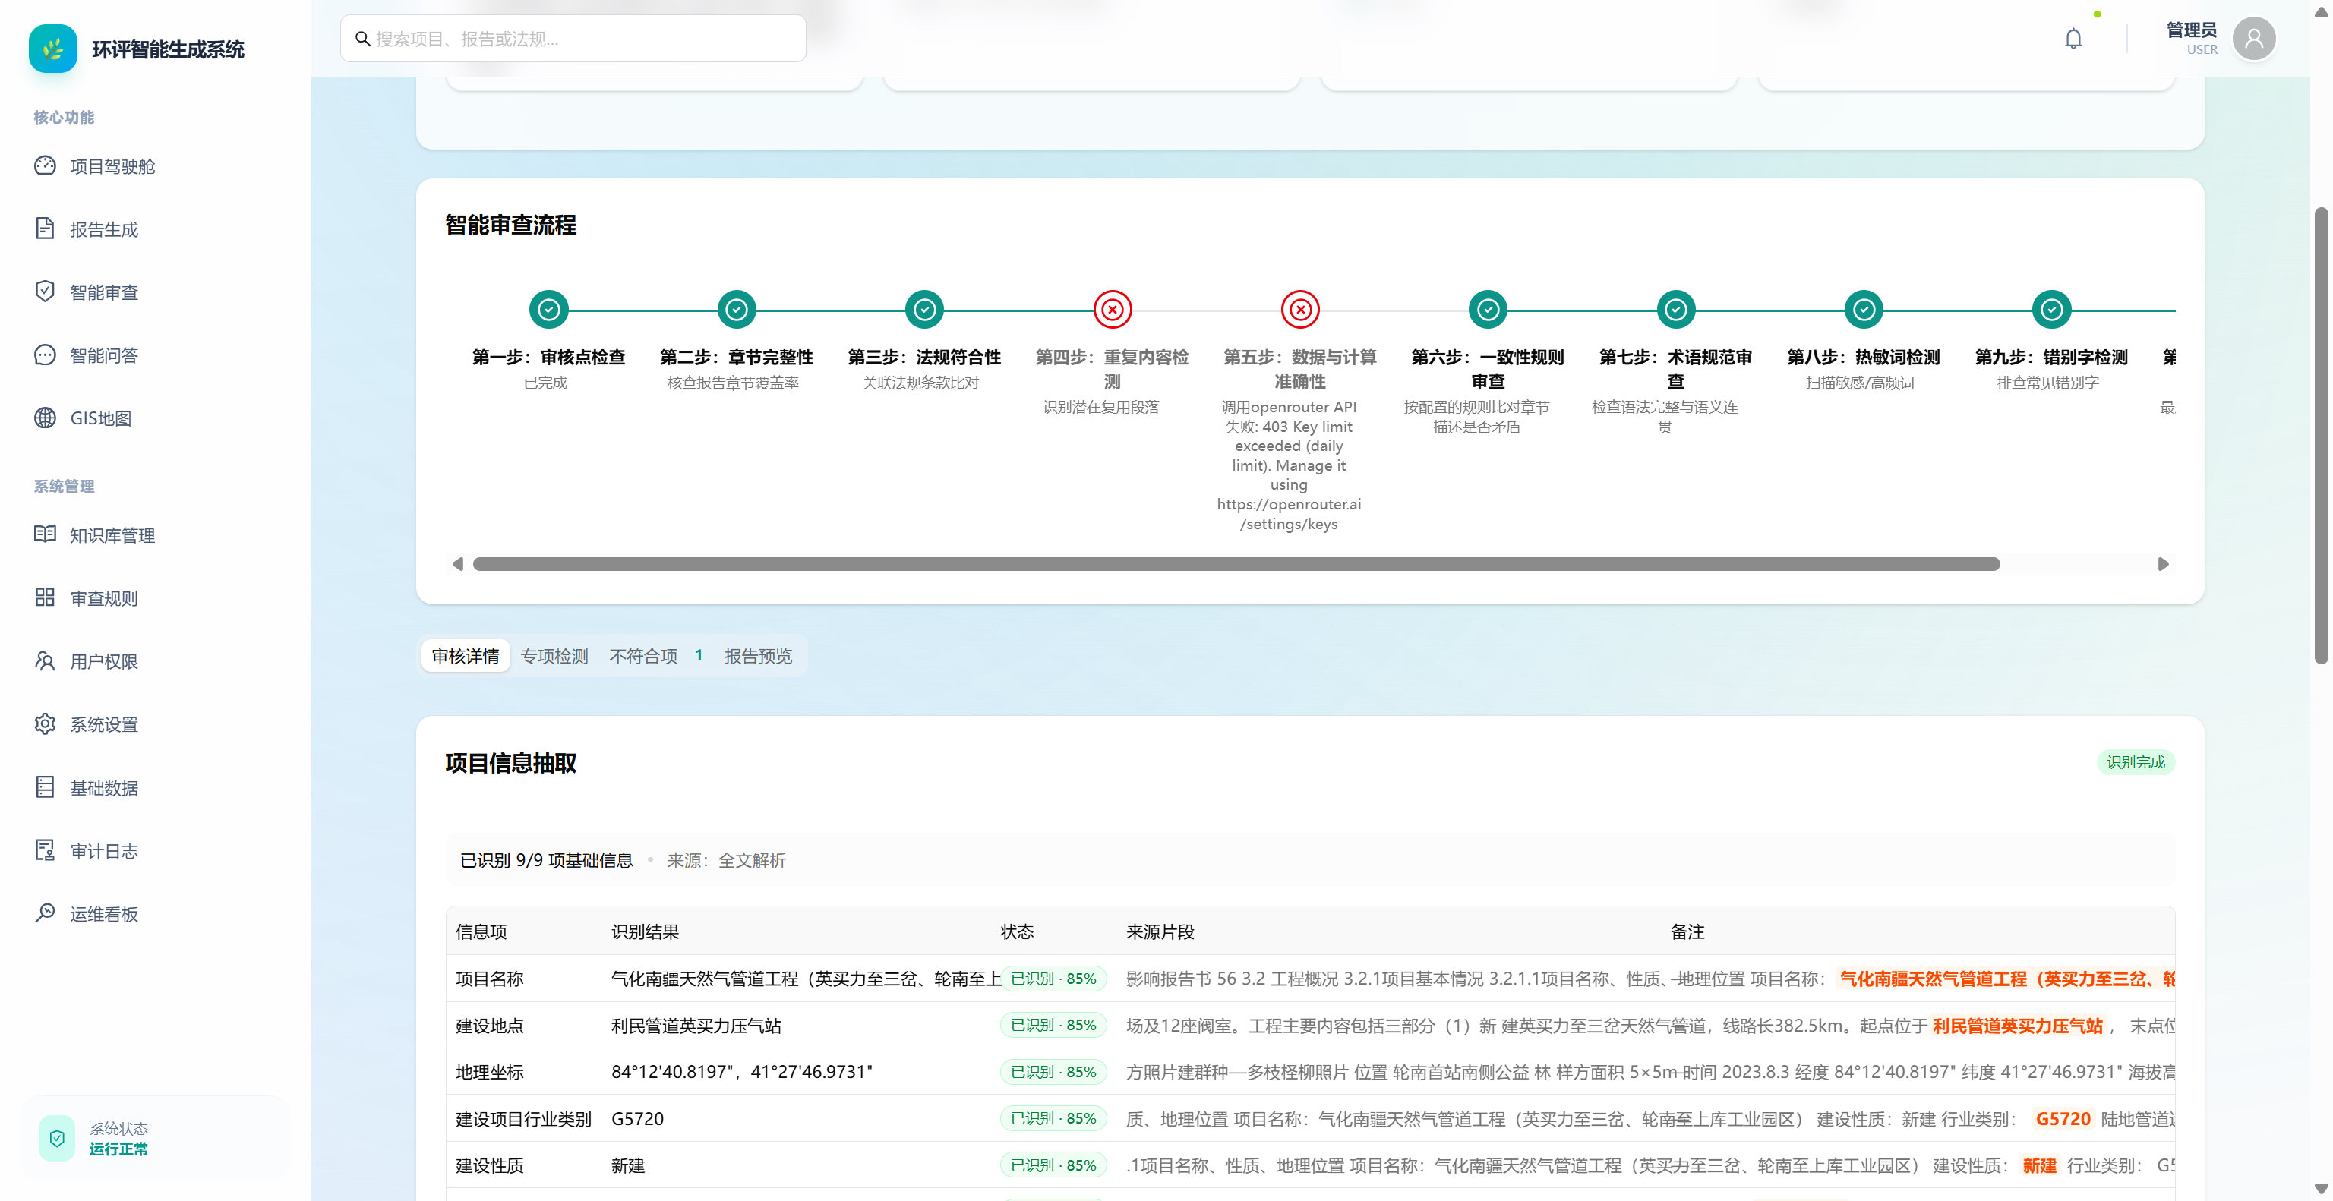Click the workflow scrollbar left arrow

tap(457, 564)
